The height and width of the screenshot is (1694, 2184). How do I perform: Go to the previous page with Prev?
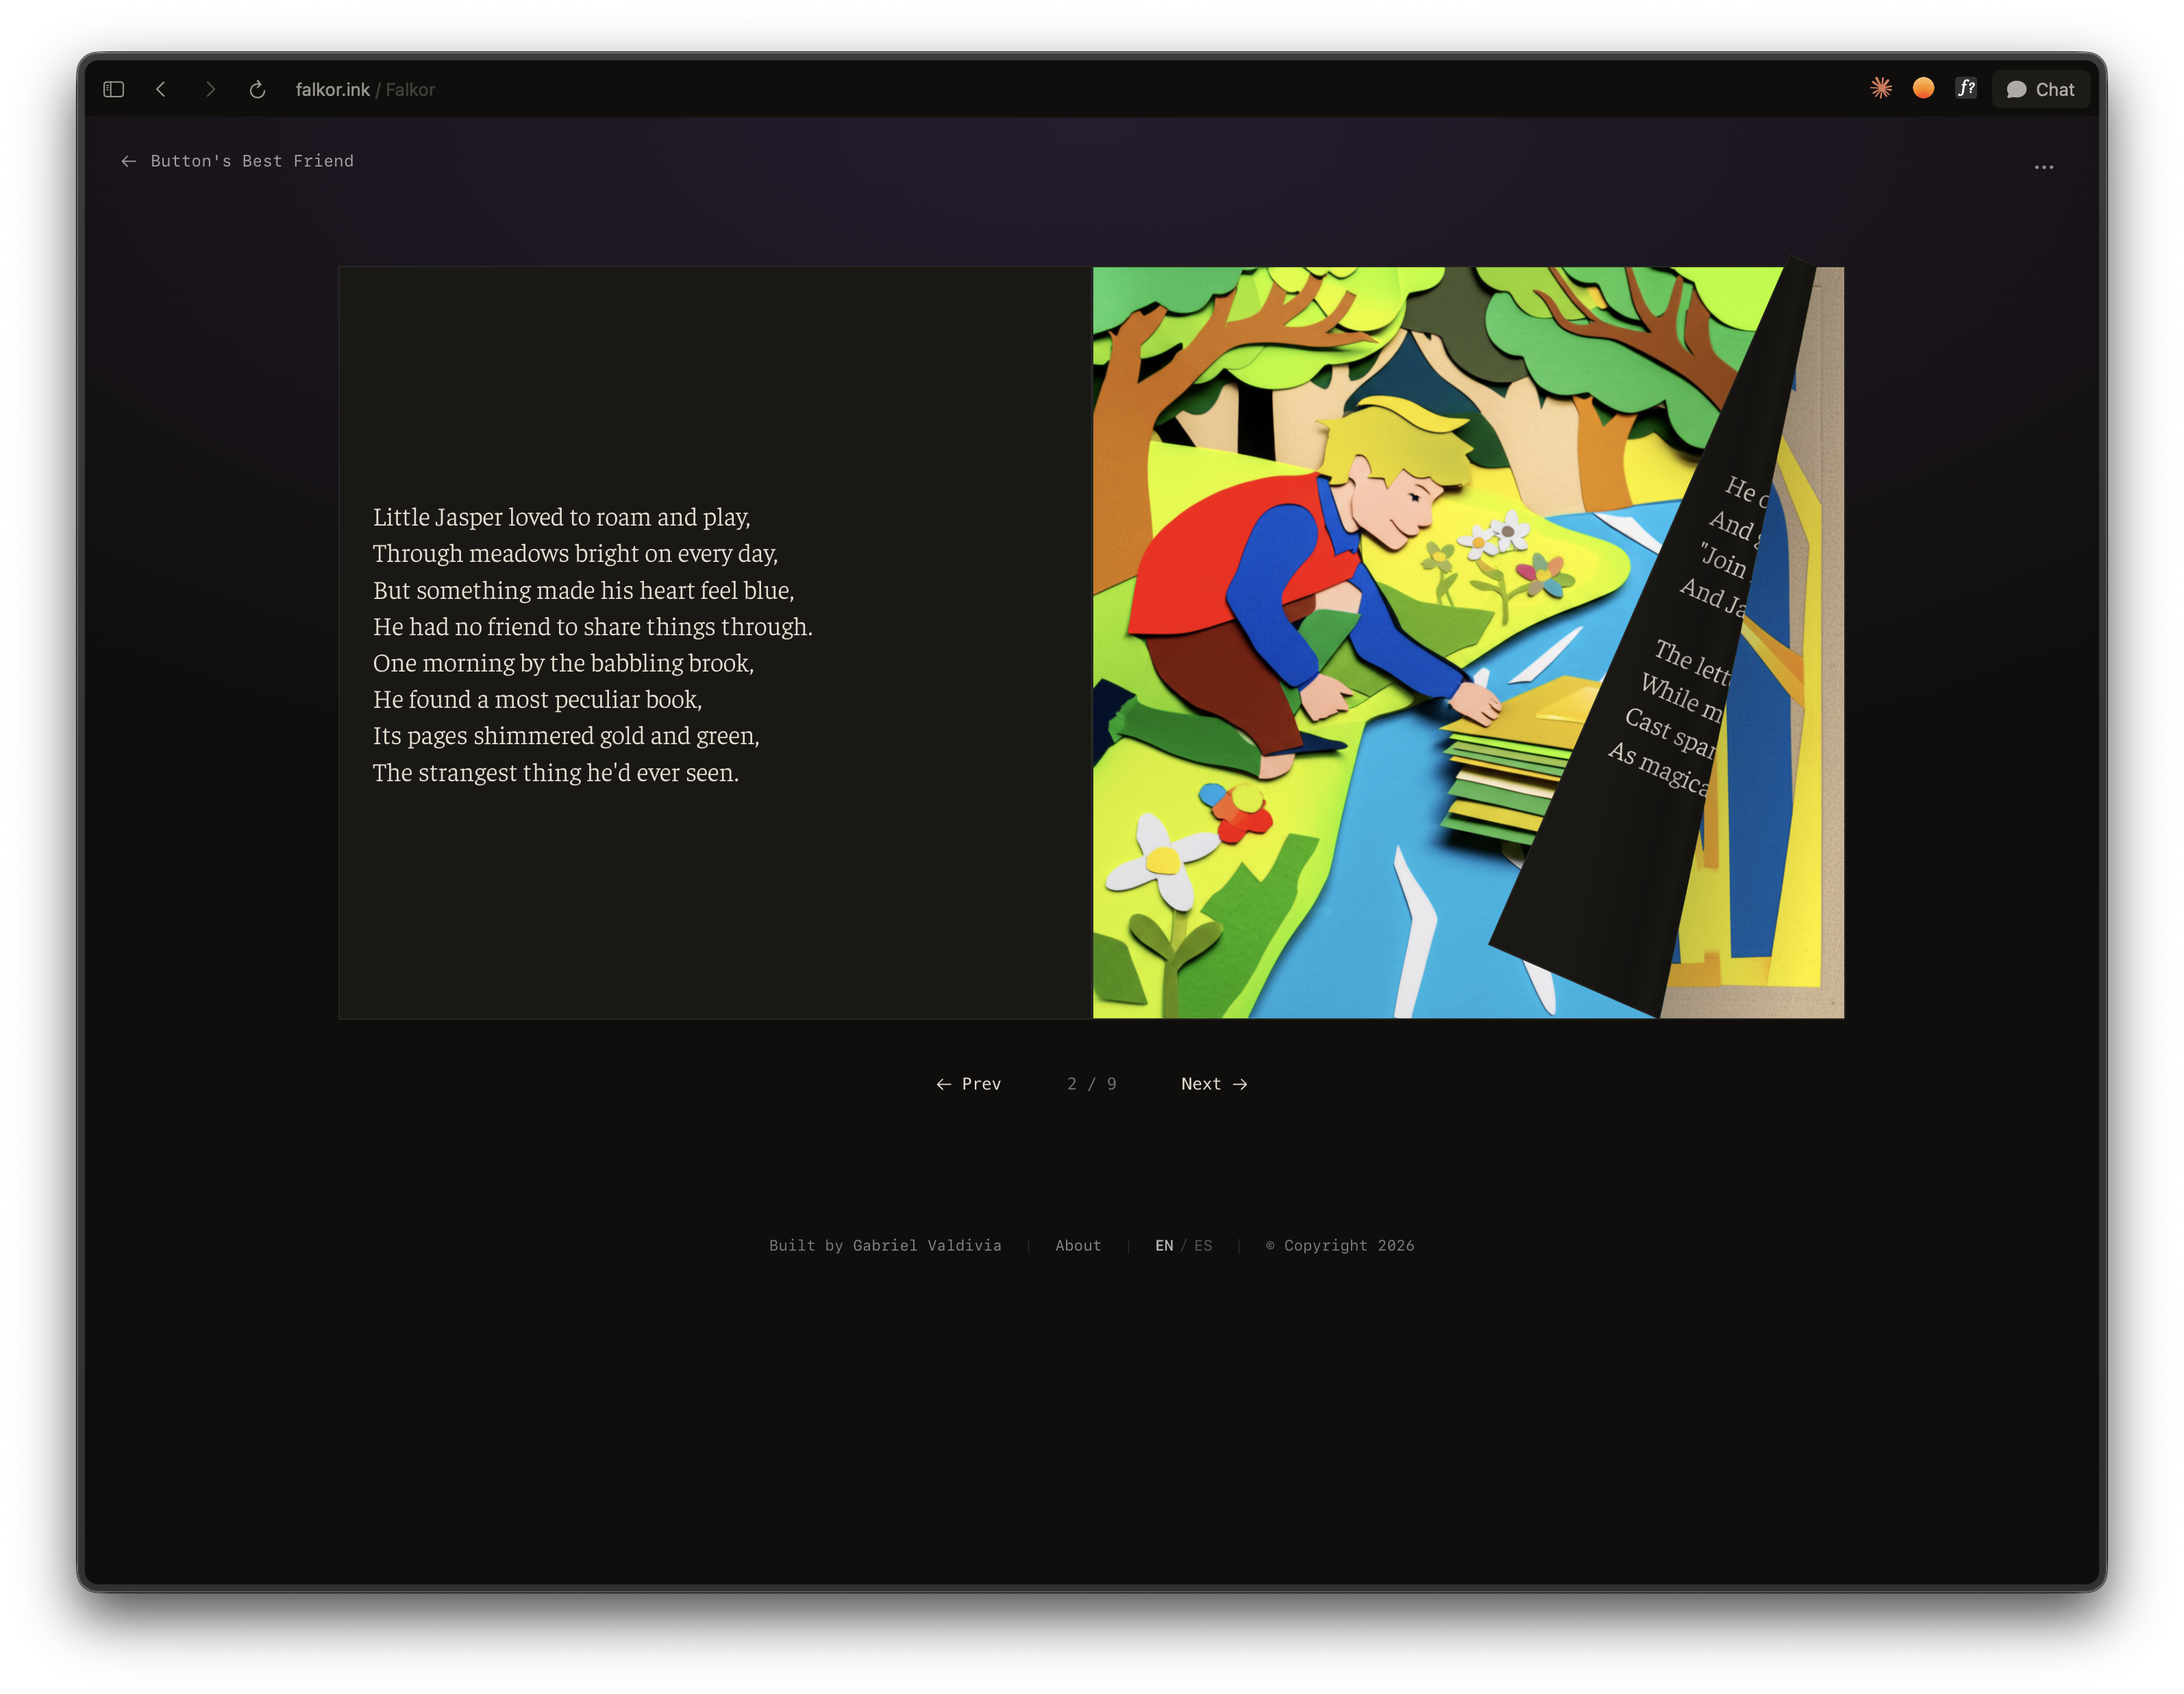[968, 1083]
